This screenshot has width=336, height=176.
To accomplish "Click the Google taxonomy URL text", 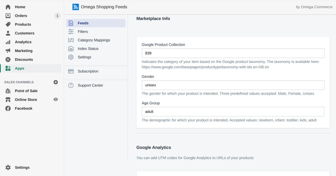I will (x=205, y=67).
